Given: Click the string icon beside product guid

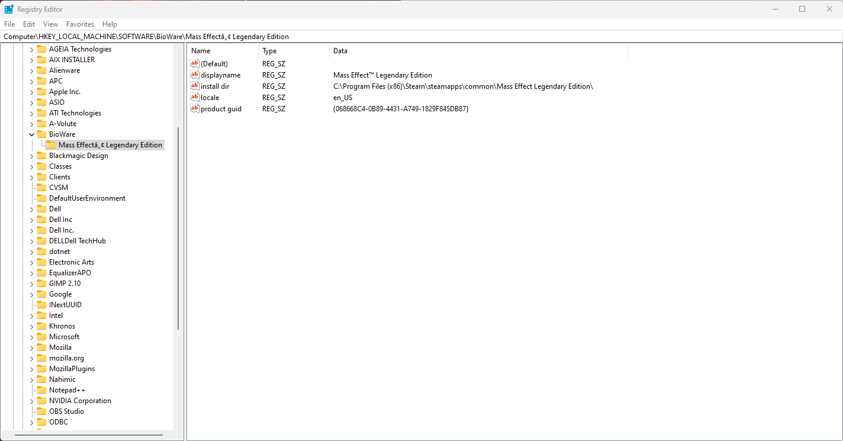Looking at the screenshot, I should (x=195, y=109).
